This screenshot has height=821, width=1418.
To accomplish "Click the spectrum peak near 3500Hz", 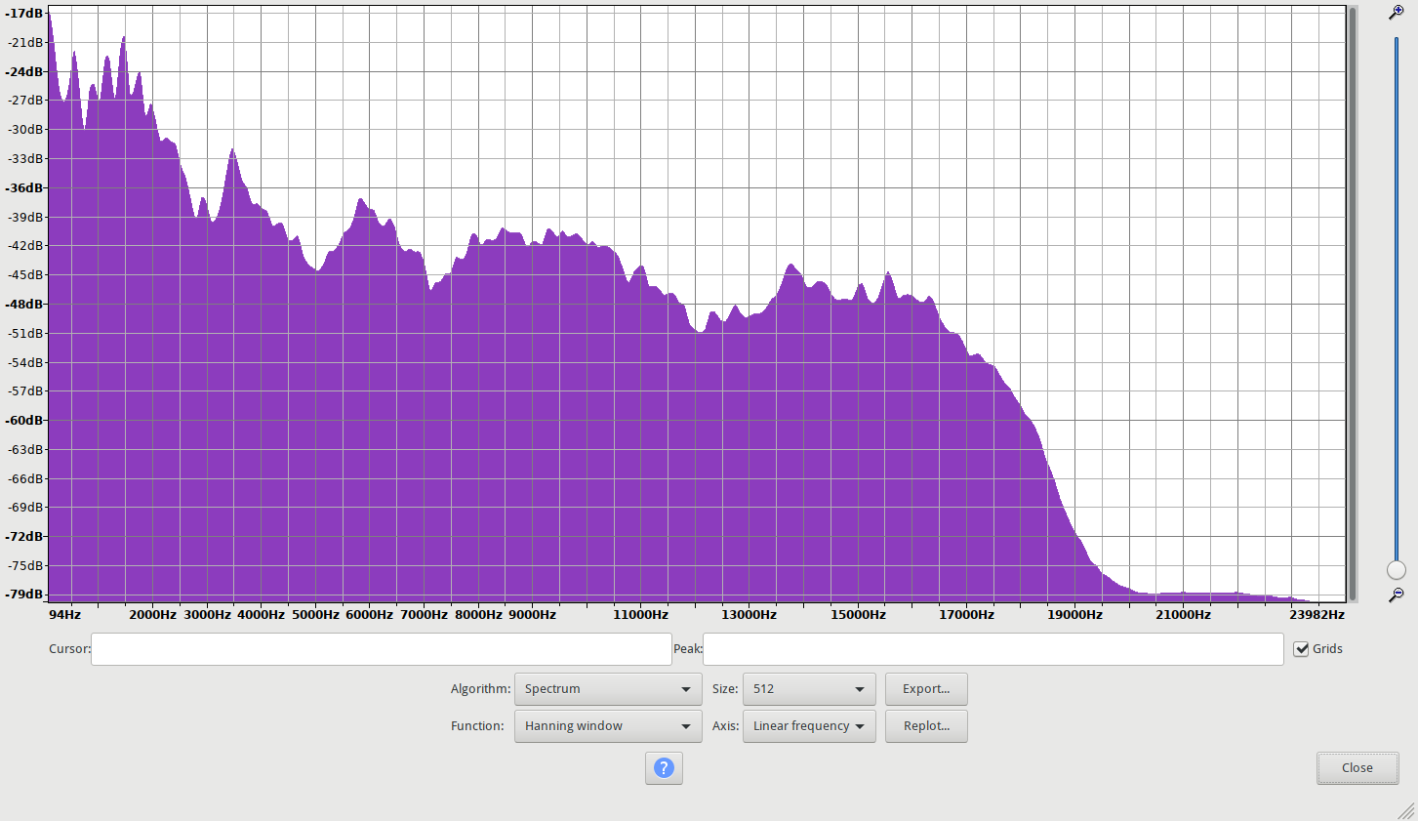I will point(232,150).
